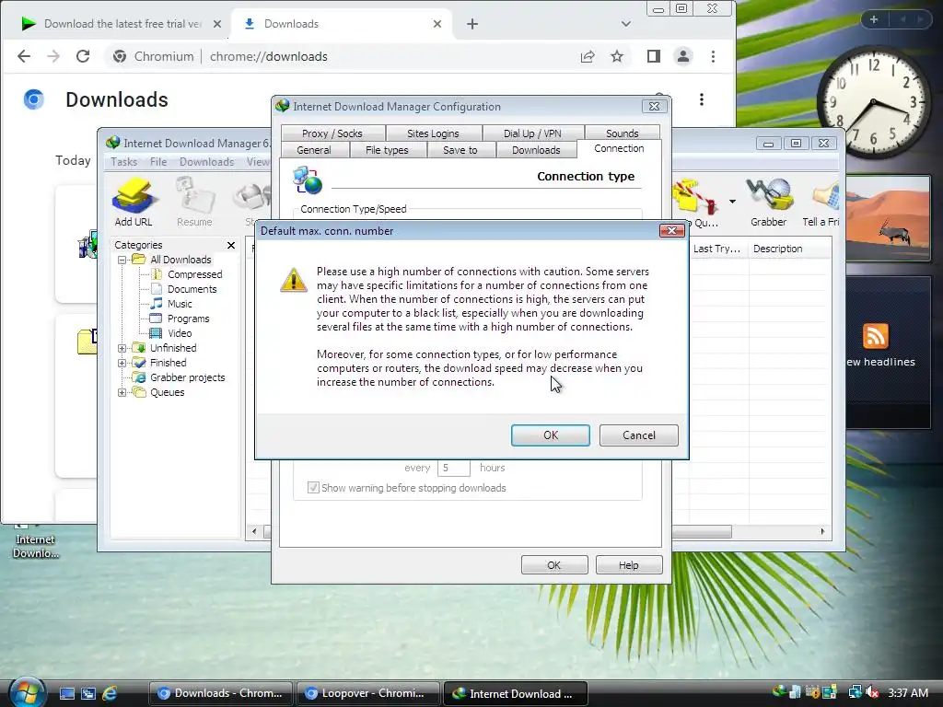Switch to the Dial Up / VPN tab
Viewport: 943px width, 707px height.
coord(532,133)
